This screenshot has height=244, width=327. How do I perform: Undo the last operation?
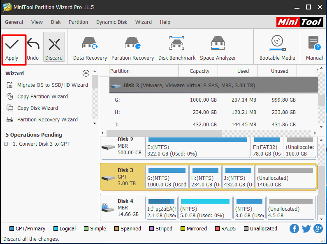pyautogui.click(x=33, y=49)
